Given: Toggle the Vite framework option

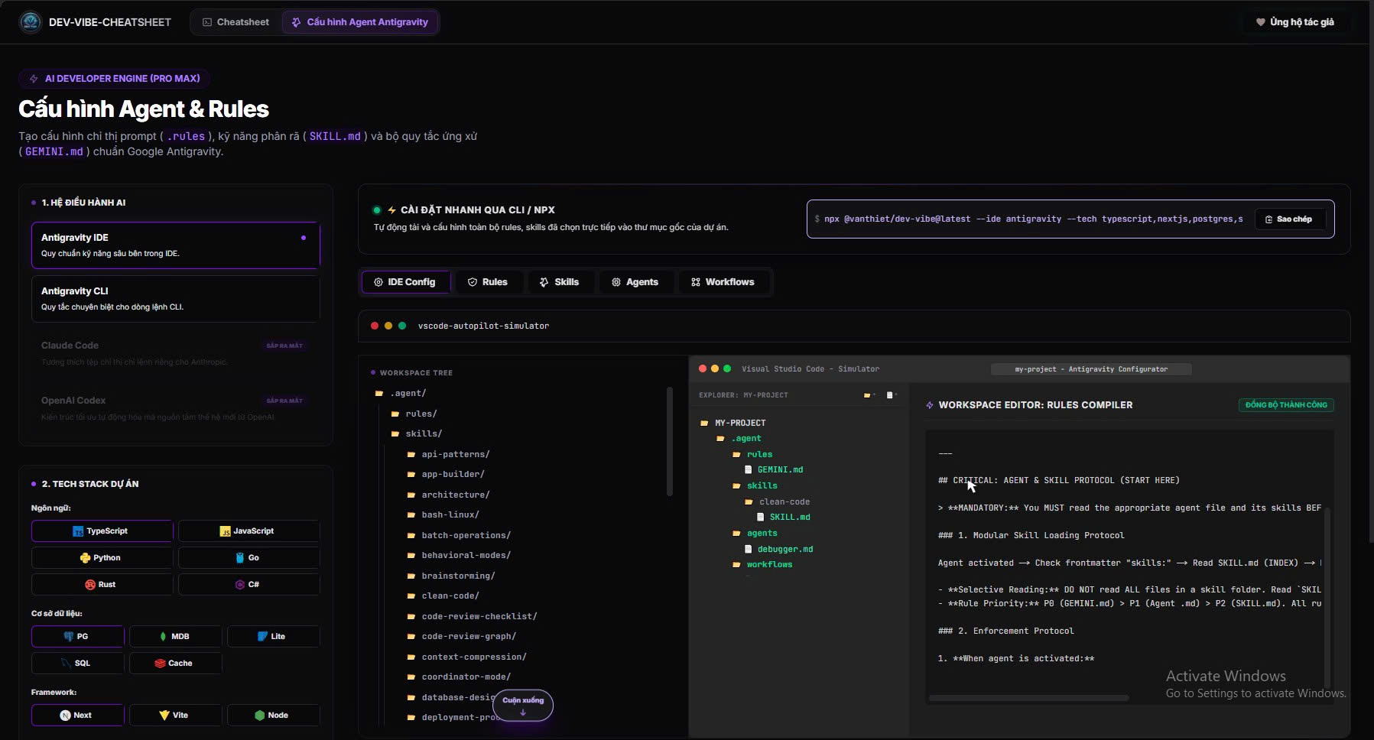Looking at the screenshot, I should pos(175,716).
